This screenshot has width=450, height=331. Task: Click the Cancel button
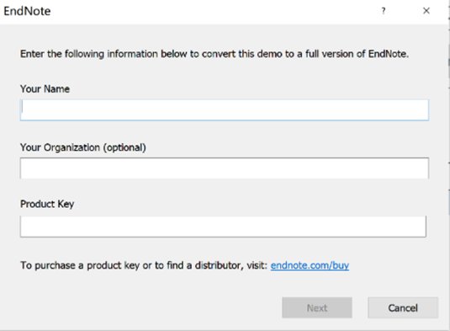[x=403, y=307]
